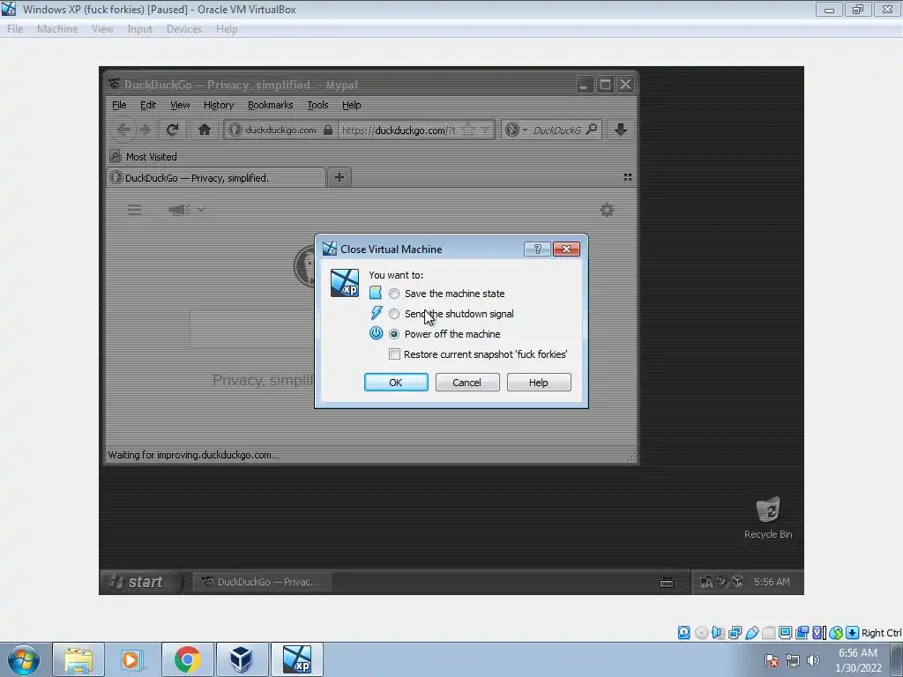This screenshot has height=677, width=903.
Task: Click the blue power off icon
Action: tap(376, 333)
